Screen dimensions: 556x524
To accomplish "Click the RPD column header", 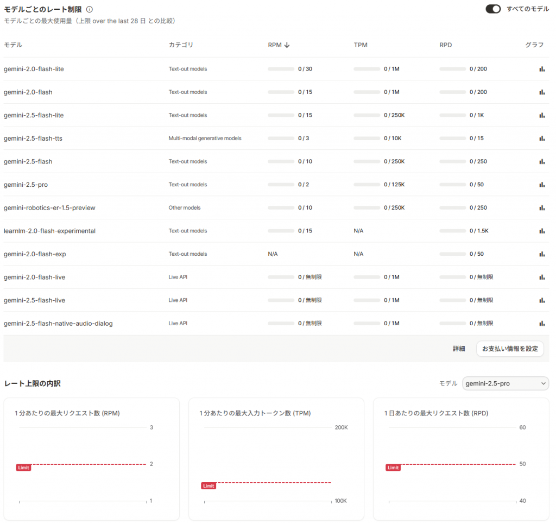I will (x=445, y=45).
